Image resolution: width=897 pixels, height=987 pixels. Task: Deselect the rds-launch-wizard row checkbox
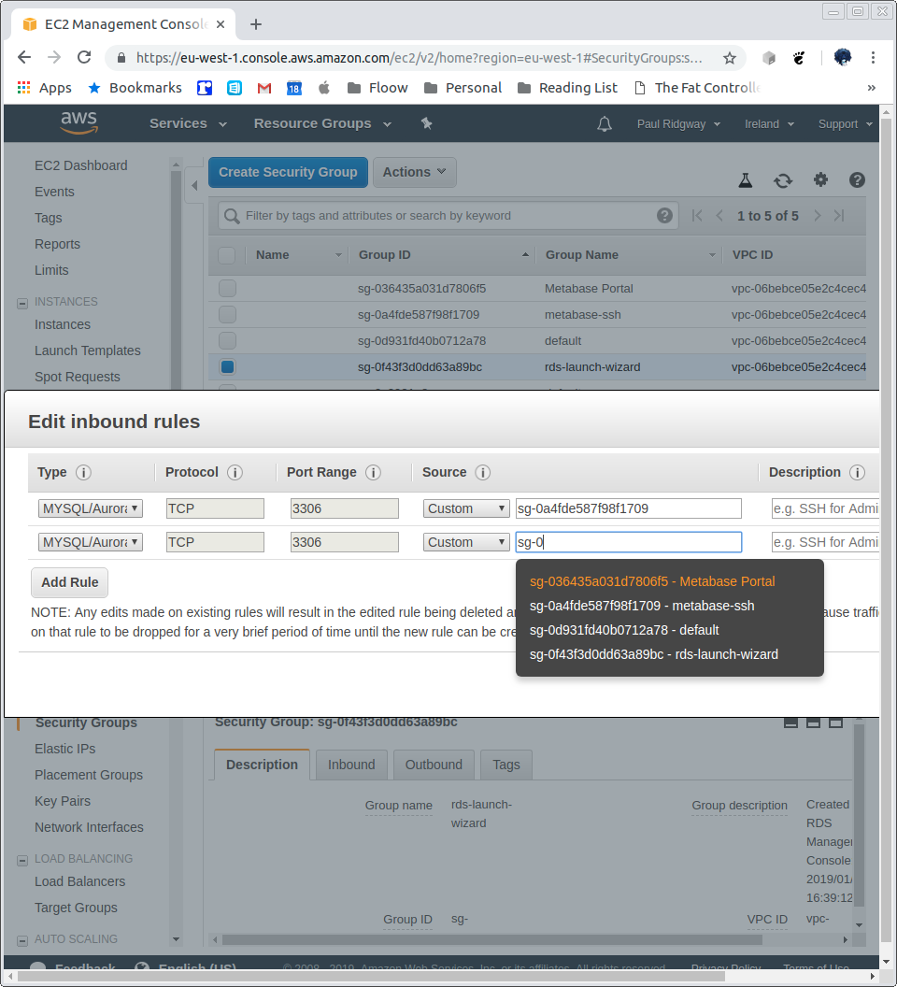pos(227,366)
